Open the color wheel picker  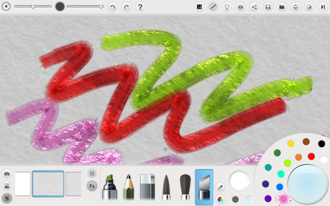click(220, 199)
